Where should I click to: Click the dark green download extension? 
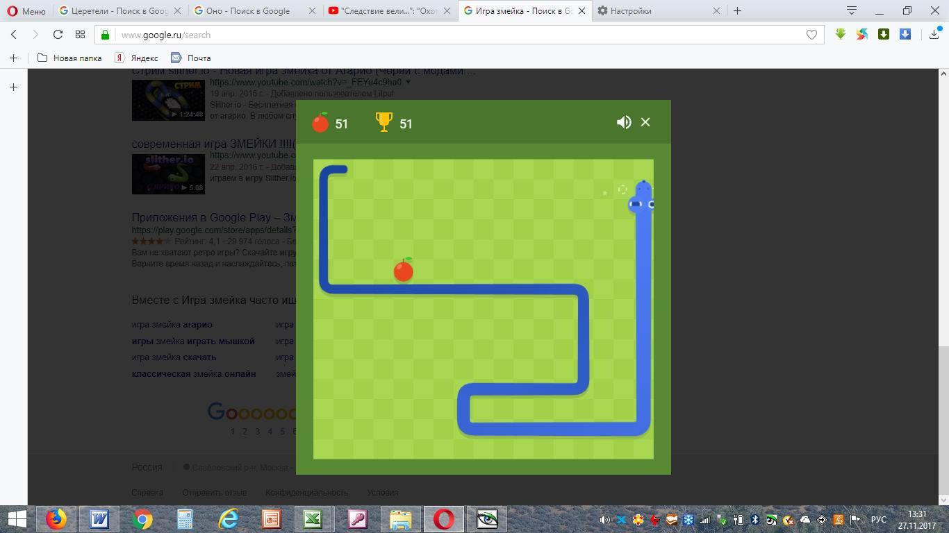pyautogui.click(x=884, y=34)
